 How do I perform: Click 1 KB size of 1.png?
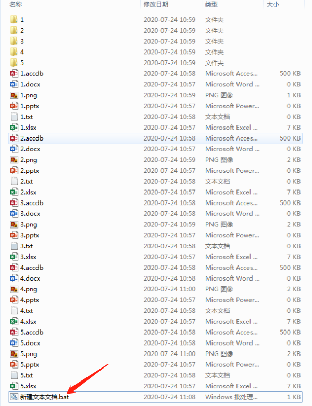click(294, 95)
